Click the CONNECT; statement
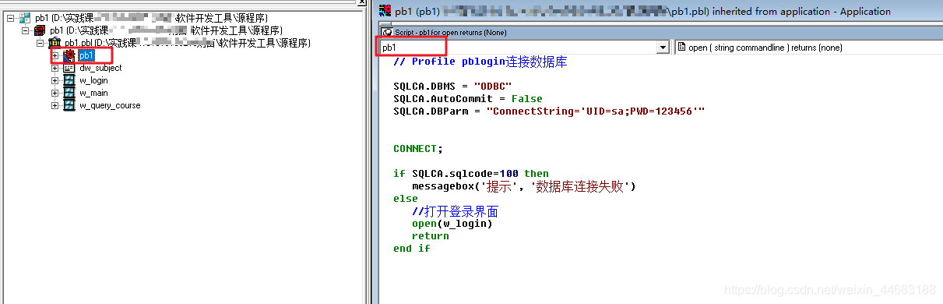The image size is (943, 304). [417, 149]
